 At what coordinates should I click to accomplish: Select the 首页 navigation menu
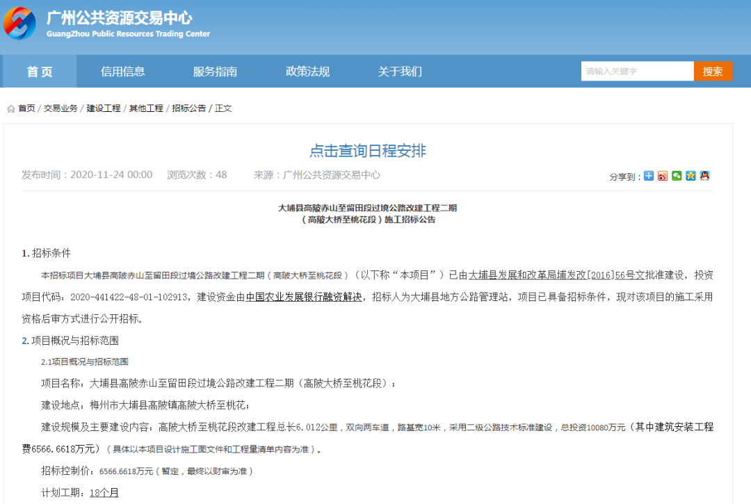point(39,71)
